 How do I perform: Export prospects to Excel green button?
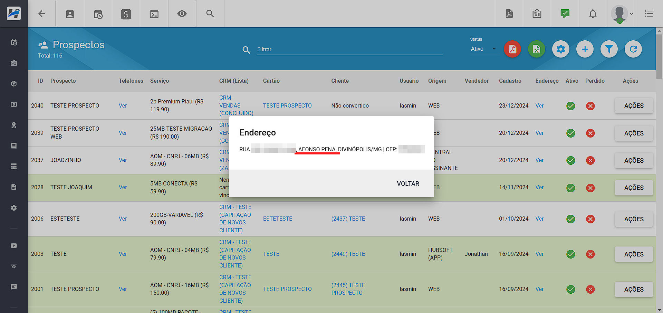[x=537, y=49]
